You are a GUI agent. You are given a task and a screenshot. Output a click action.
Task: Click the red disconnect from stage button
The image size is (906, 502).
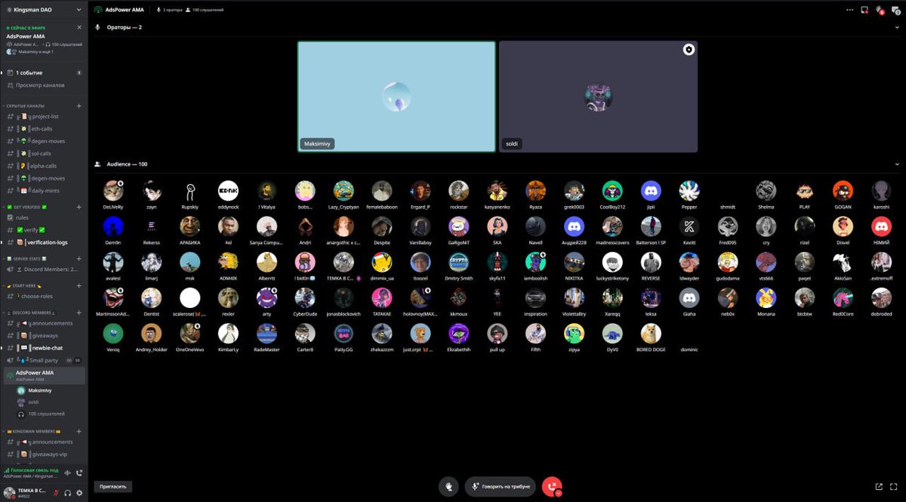pyautogui.click(x=552, y=487)
